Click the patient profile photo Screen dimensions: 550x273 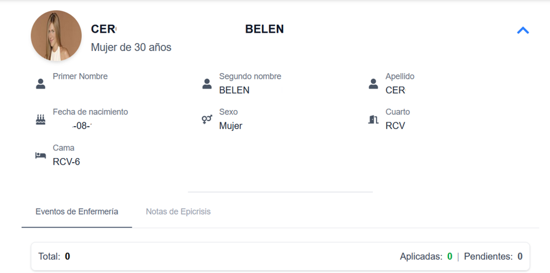point(56,36)
